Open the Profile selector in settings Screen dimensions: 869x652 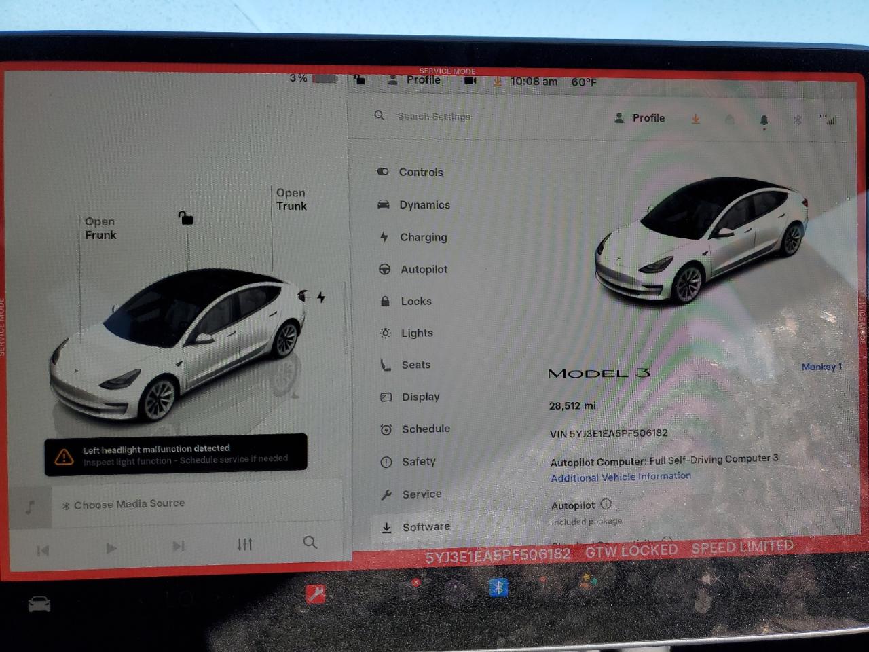[x=640, y=117]
